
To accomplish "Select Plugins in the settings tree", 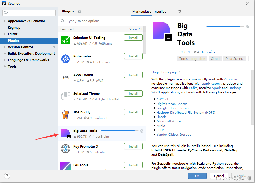I will (29, 41).
